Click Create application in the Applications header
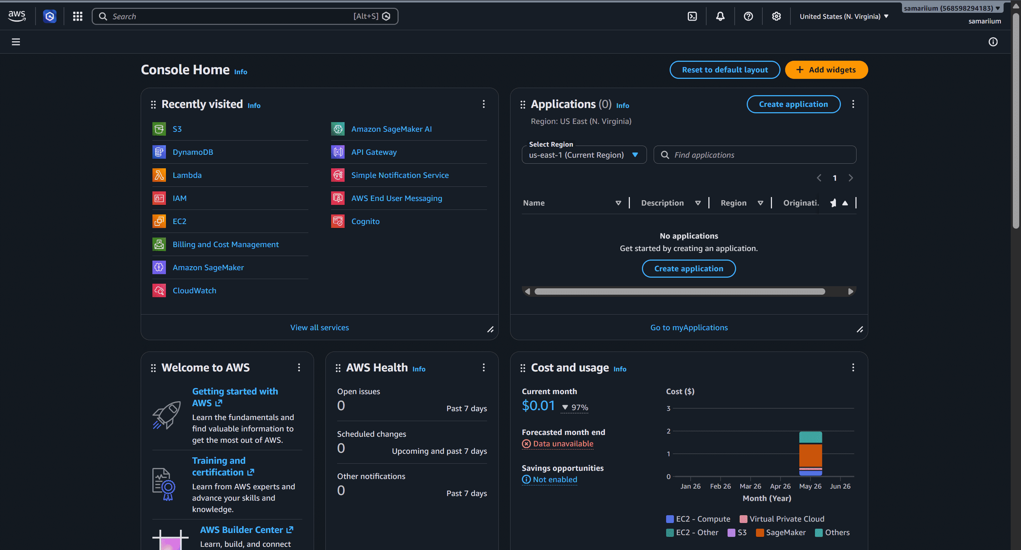This screenshot has height=550, width=1021. pyautogui.click(x=793, y=104)
